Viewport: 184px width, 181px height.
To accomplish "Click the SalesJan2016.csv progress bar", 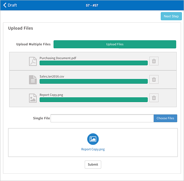I will pos(94,81).
